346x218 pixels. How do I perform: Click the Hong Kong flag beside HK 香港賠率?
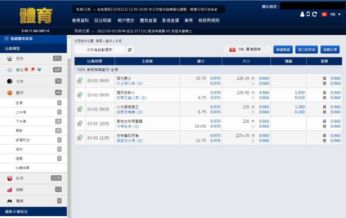click(232, 50)
